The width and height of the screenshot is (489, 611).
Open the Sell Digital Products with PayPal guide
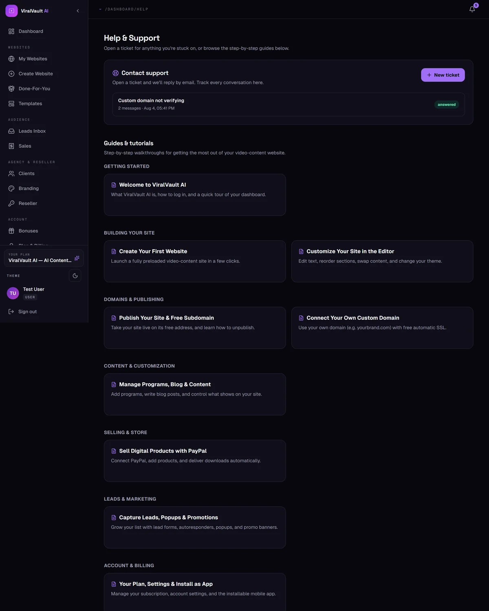click(x=195, y=461)
